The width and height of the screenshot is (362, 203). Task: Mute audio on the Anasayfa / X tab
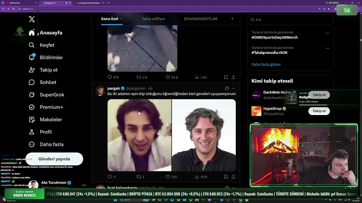tap(66, 3)
